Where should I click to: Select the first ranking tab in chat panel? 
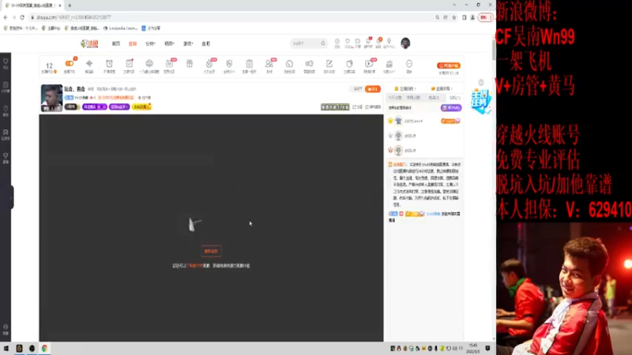(x=395, y=98)
